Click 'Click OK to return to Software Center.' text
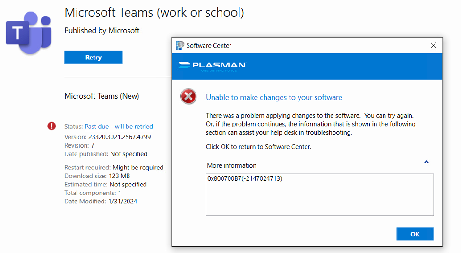Image resolution: width=461 pixels, height=253 pixels. pos(258,147)
